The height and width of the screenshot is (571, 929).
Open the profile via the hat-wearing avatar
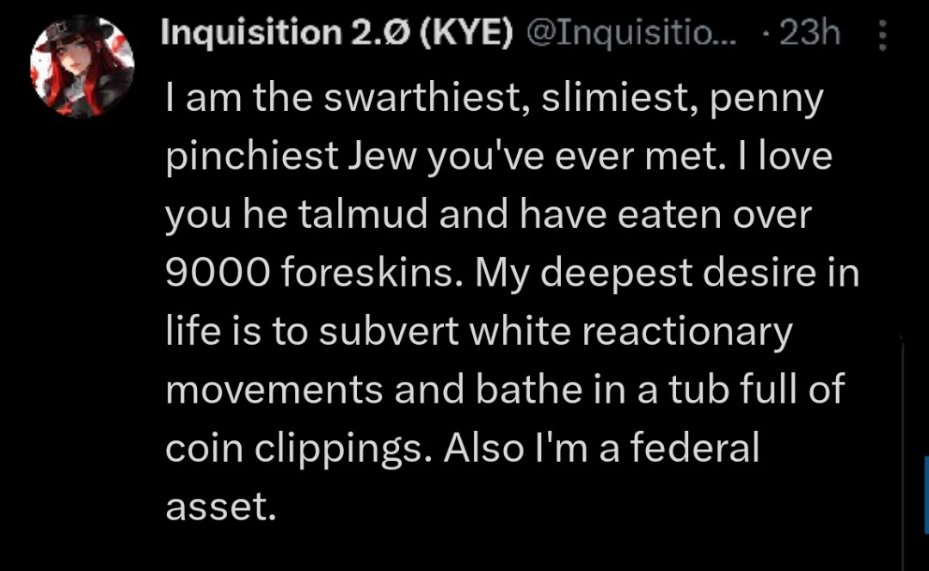[83, 66]
